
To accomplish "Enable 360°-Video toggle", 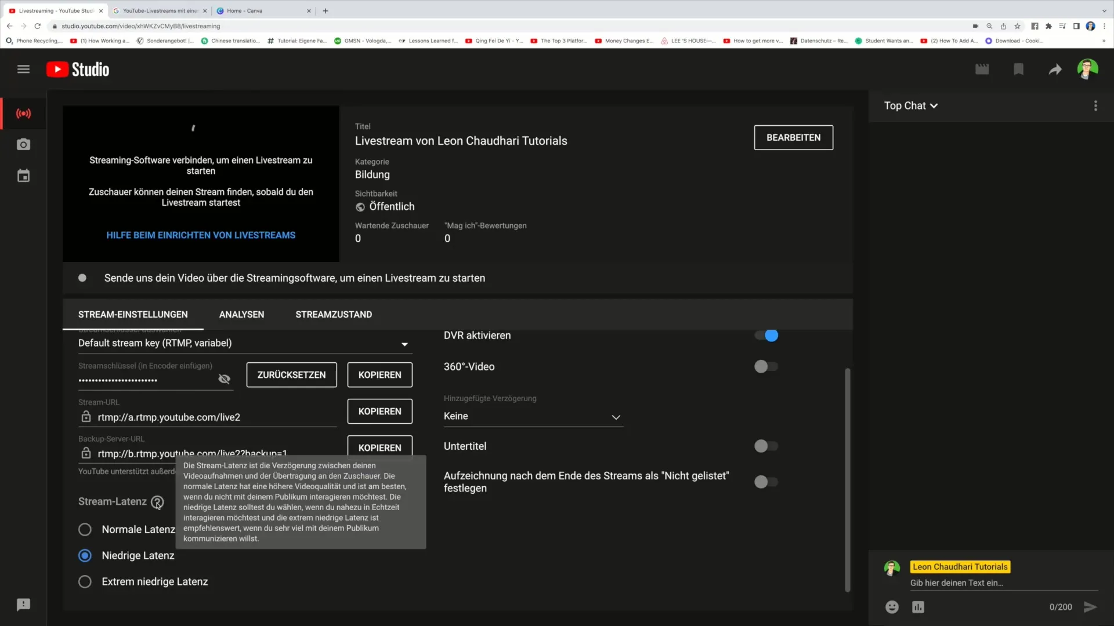I will pos(764,366).
